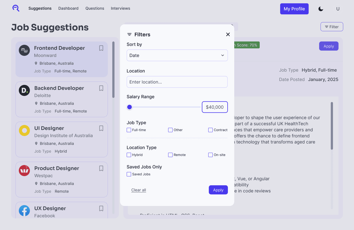This screenshot has width=354, height=230.
Task: Clear all active filters
Action: click(139, 190)
